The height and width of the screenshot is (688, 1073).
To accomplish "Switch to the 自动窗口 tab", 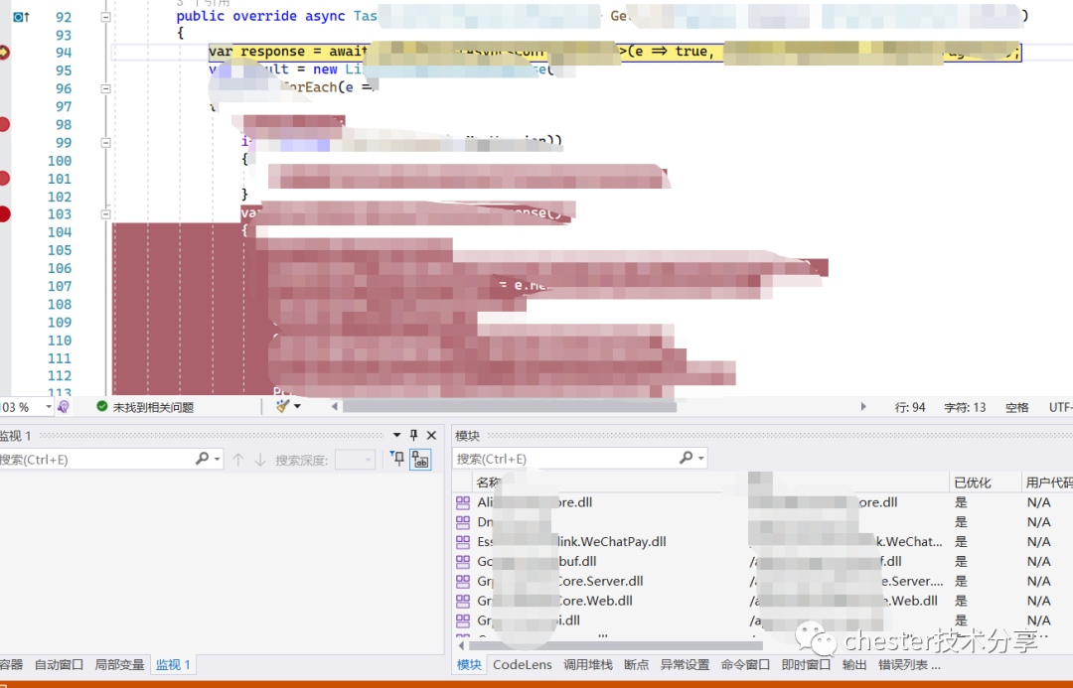I will [x=59, y=665].
